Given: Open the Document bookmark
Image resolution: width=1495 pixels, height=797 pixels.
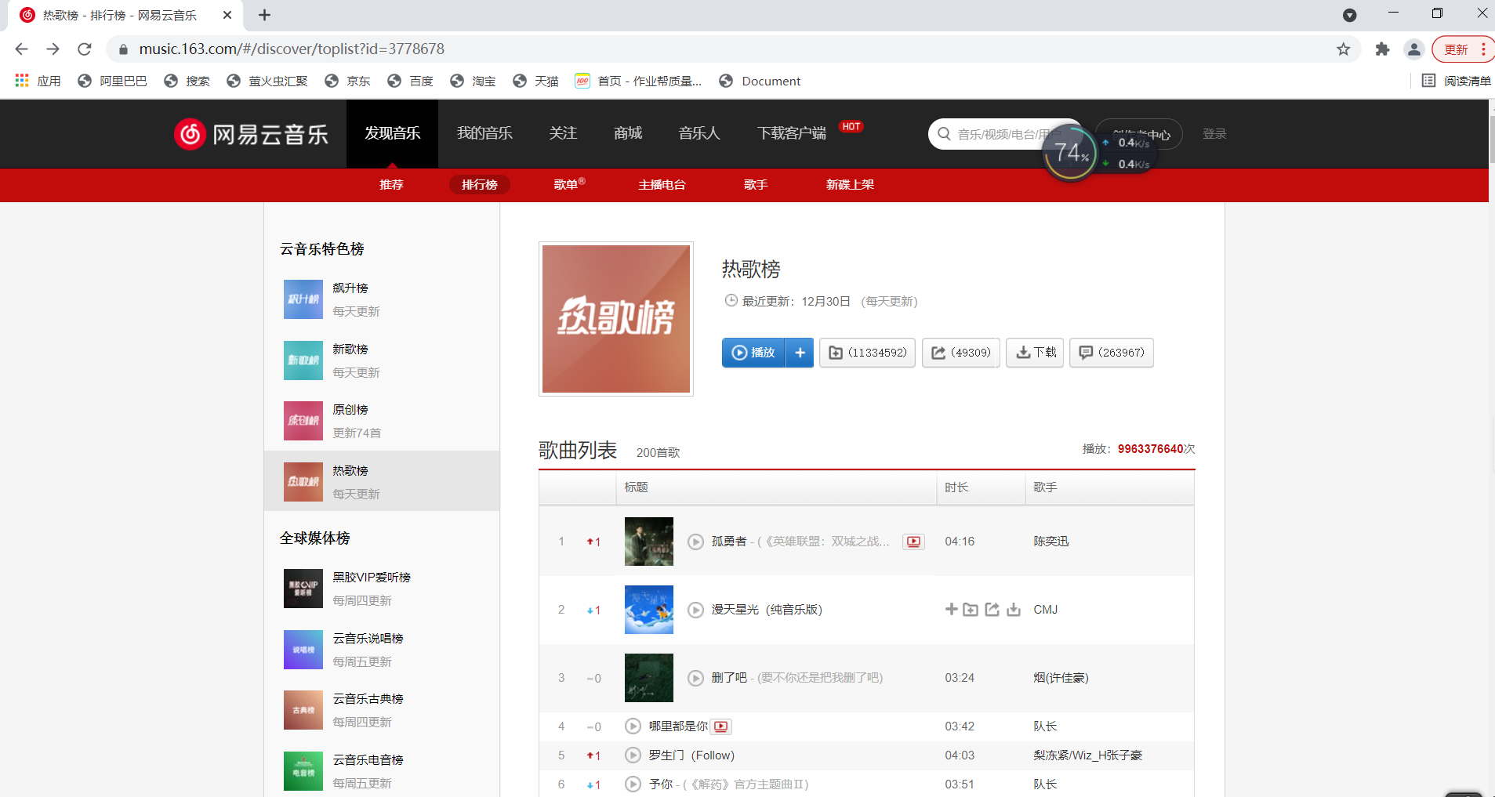Looking at the screenshot, I should click(760, 81).
